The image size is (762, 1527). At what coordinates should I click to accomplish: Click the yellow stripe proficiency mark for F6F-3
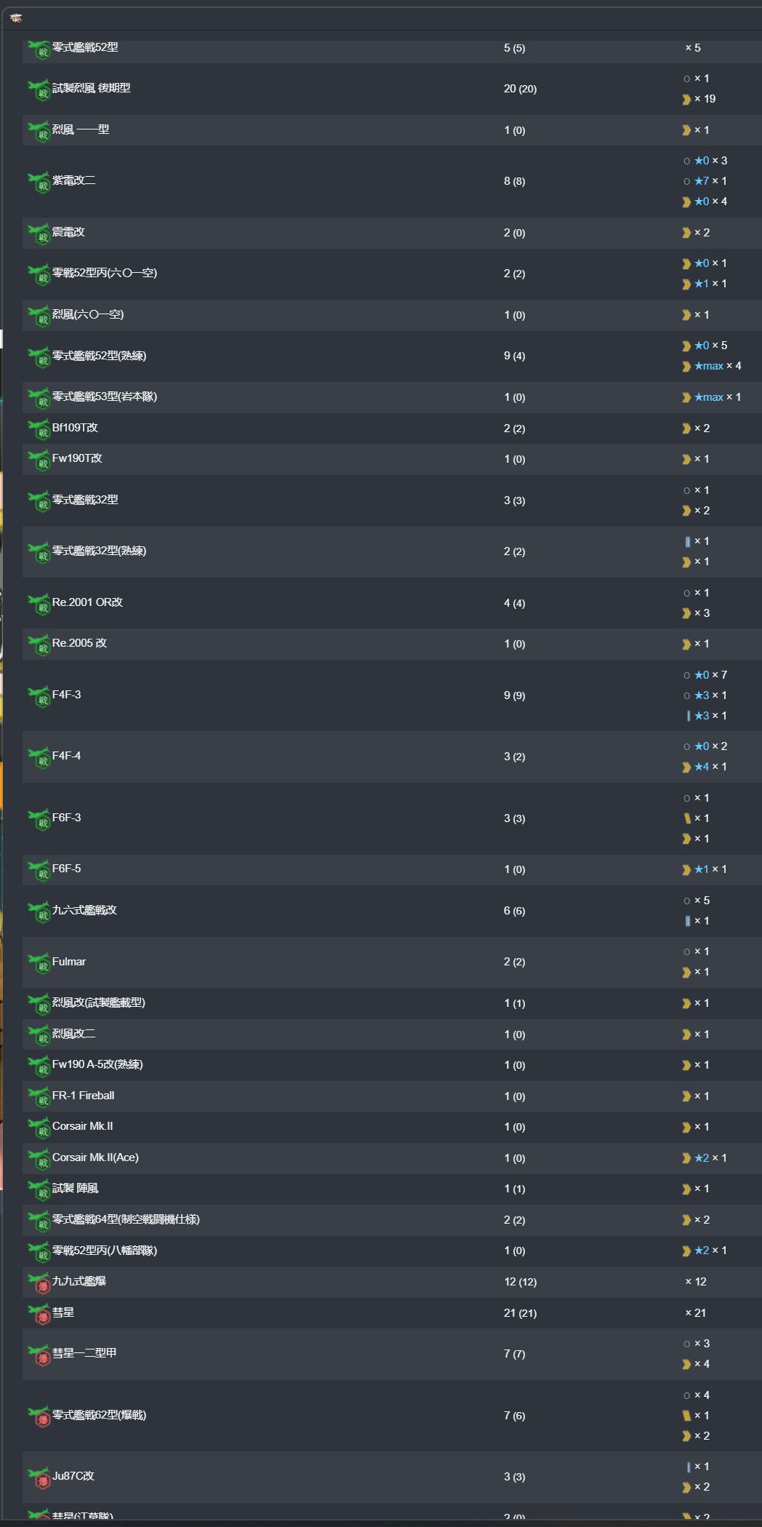(687, 818)
